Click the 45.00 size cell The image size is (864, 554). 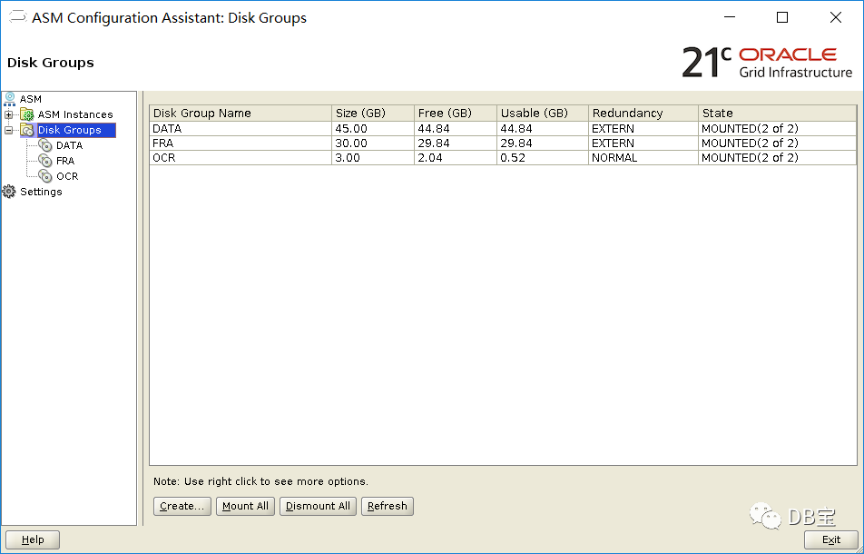point(373,128)
